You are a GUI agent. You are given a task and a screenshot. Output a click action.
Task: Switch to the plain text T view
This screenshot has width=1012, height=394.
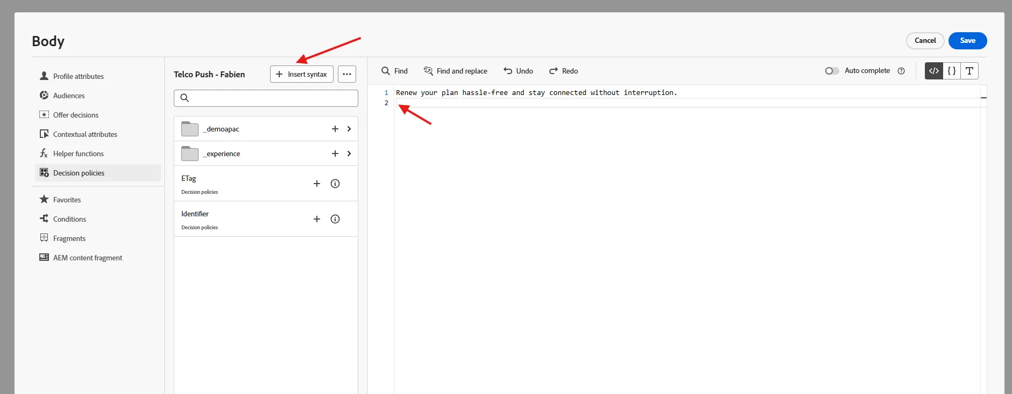(969, 71)
